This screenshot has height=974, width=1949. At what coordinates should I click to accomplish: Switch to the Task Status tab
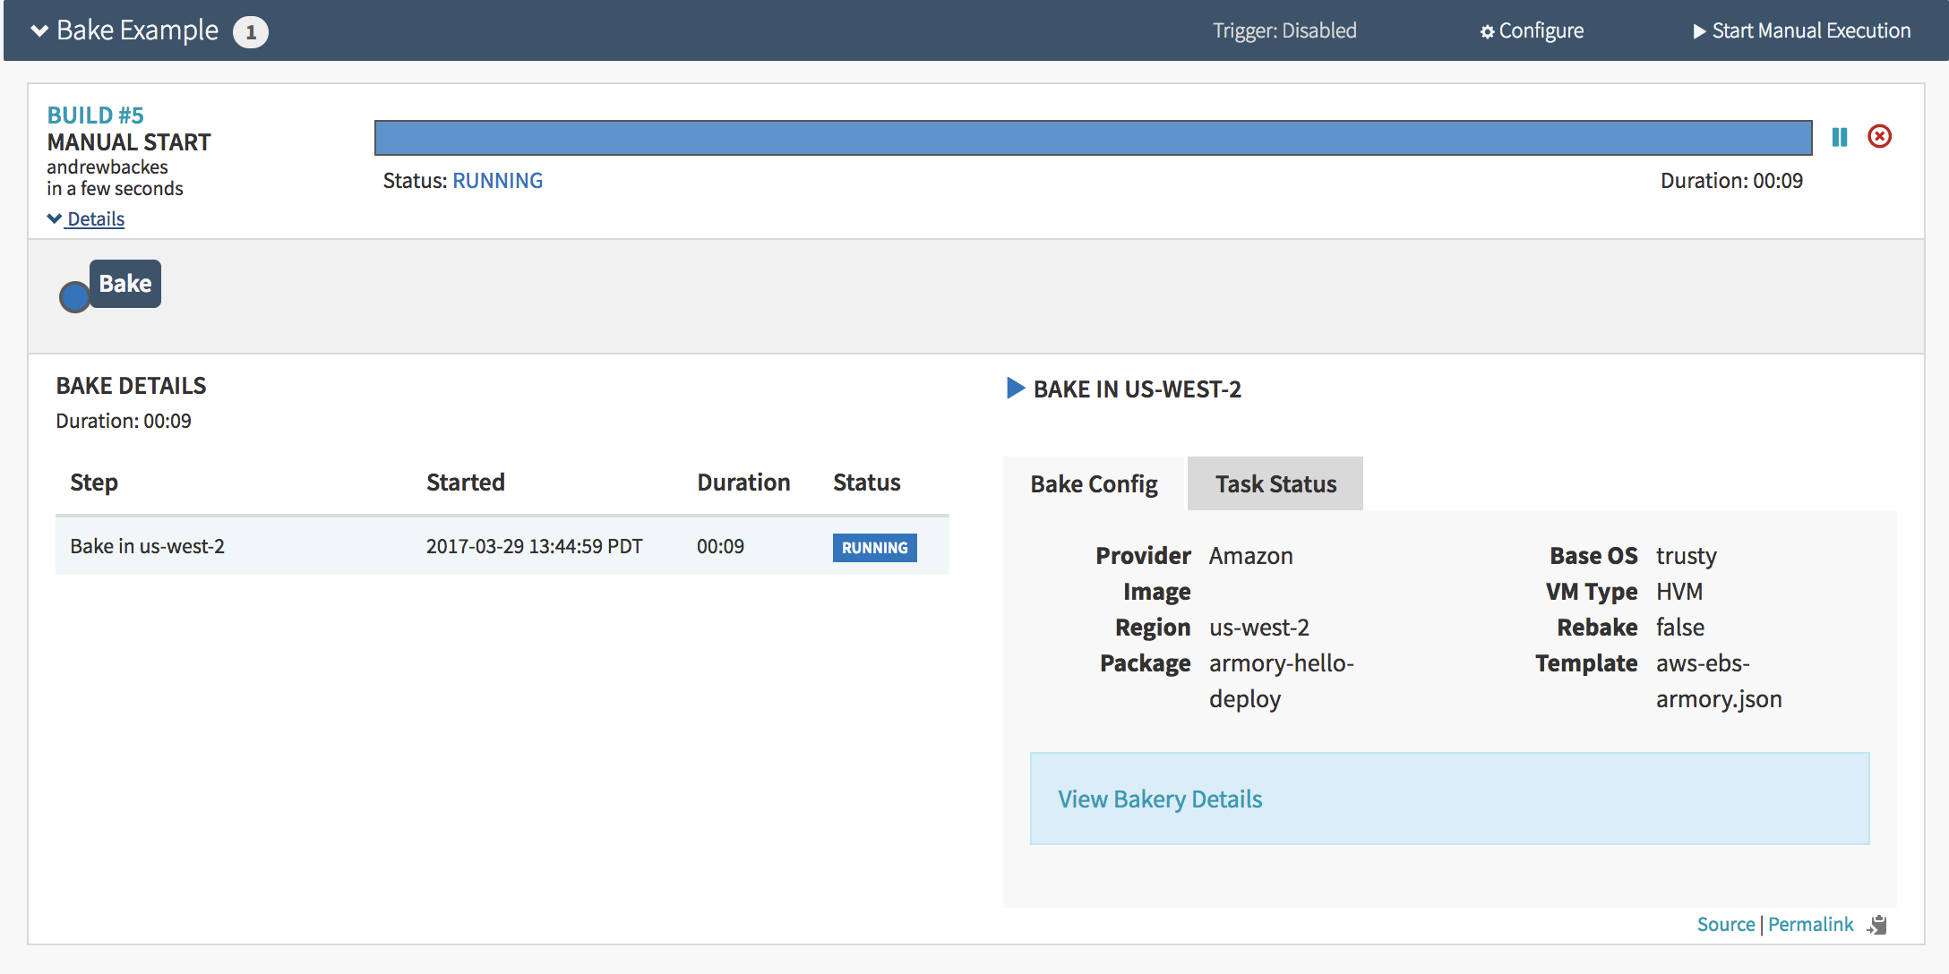(1275, 484)
